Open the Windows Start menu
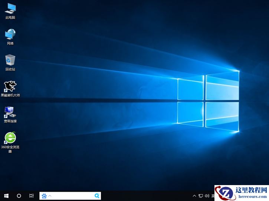This screenshot has width=269, height=201. [6, 196]
